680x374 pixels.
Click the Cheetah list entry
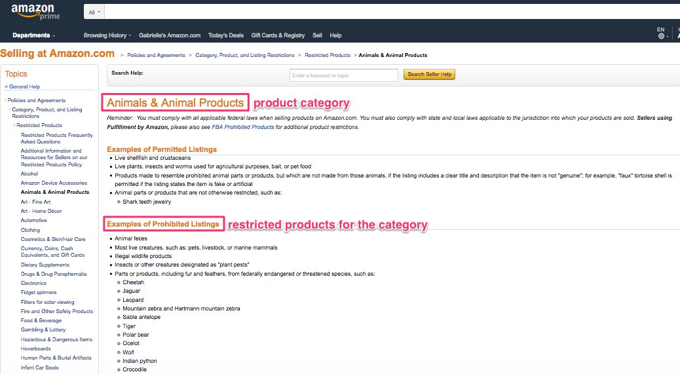click(133, 282)
